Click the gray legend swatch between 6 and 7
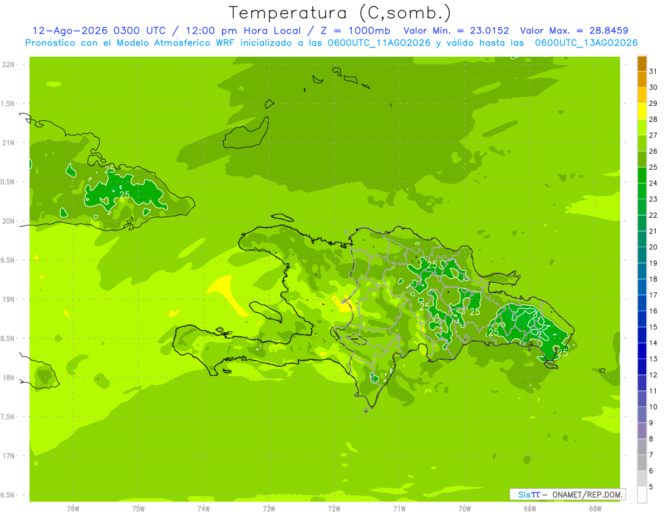Image resolution: width=668 pixels, height=516 pixels. pyautogui.click(x=642, y=463)
